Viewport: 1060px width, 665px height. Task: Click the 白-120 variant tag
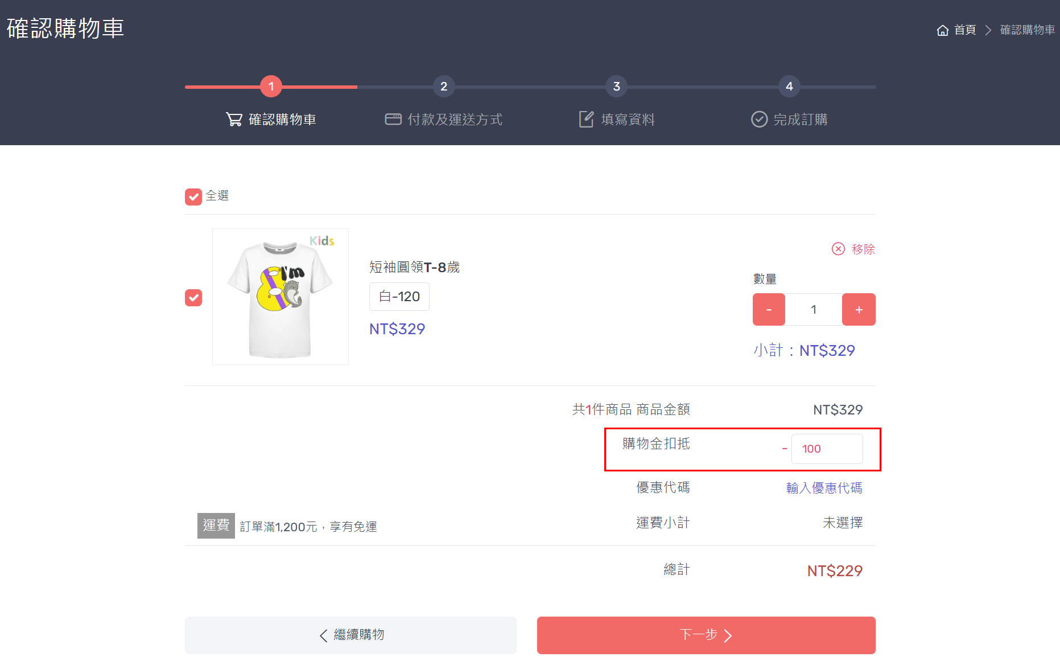pos(399,297)
